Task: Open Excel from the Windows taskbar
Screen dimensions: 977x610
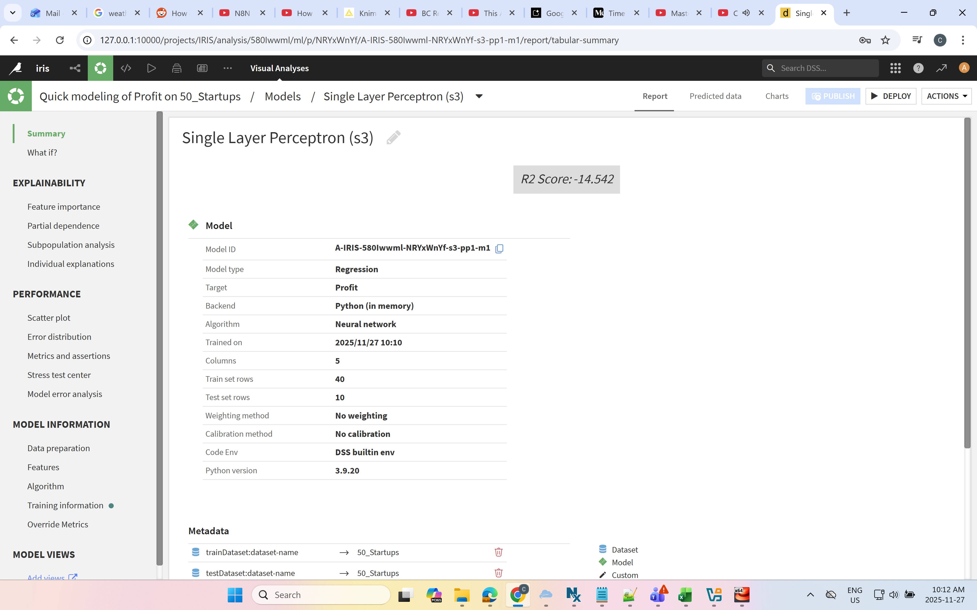Action: pyautogui.click(x=685, y=595)
